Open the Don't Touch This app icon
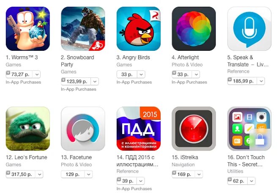 point(249,129)
